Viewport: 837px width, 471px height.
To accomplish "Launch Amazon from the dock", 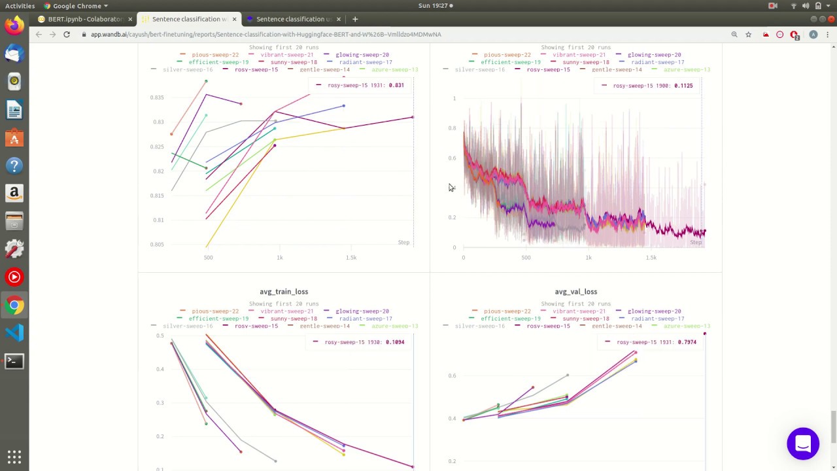I will pyautogui.click(x=14, y=194).
